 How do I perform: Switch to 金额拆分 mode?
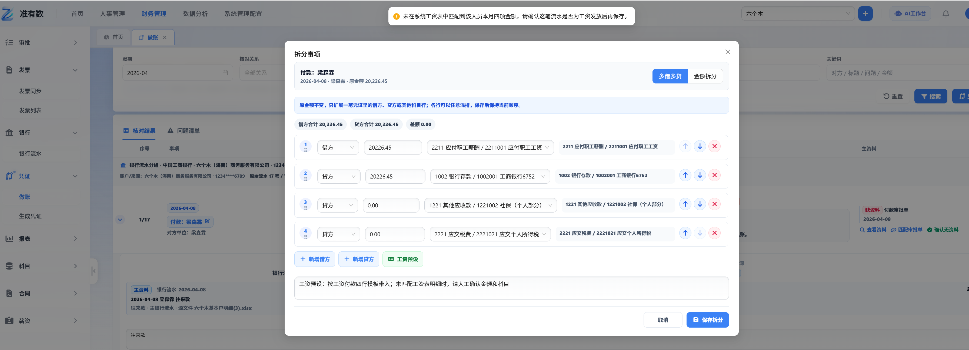[x=705, y=76]
